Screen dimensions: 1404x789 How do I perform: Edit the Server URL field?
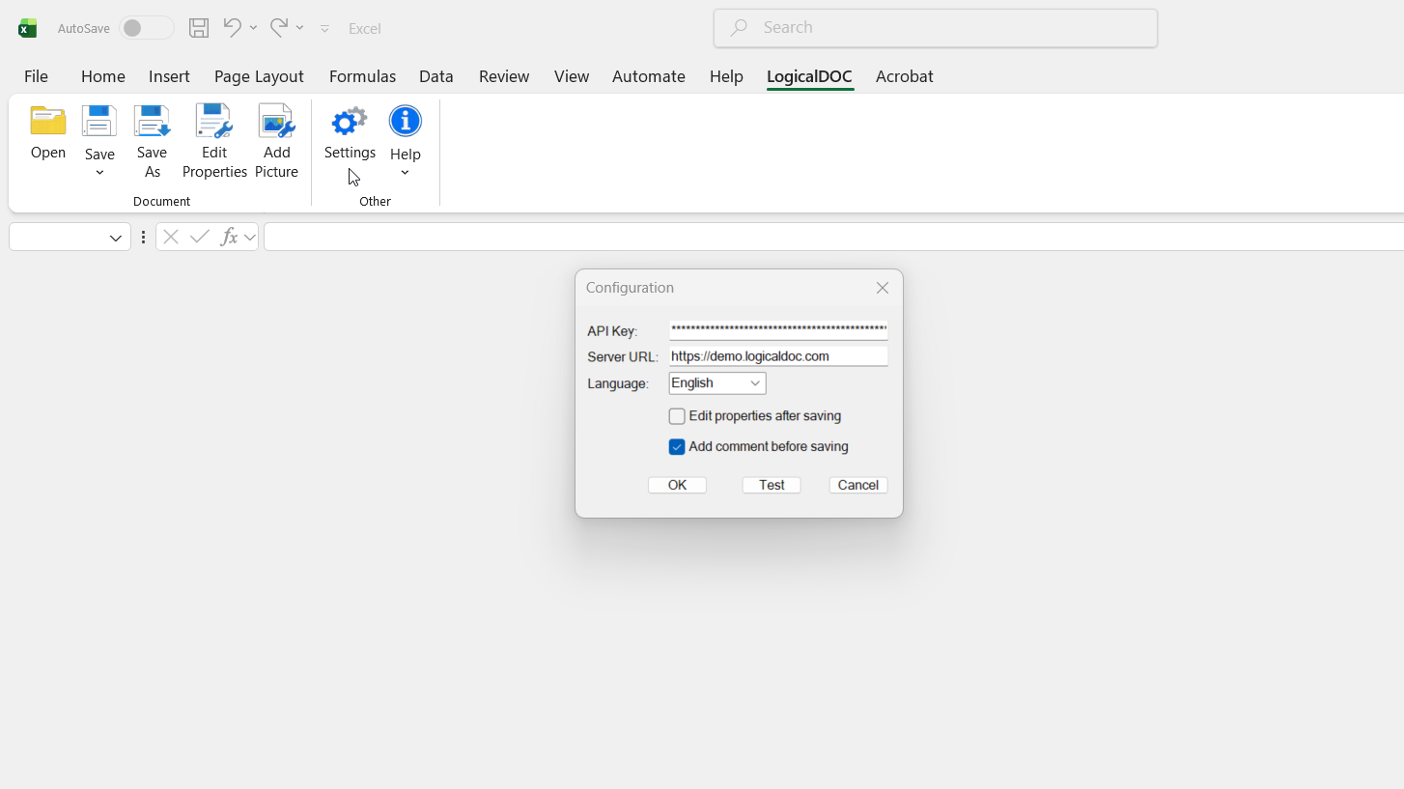(778, 356)
